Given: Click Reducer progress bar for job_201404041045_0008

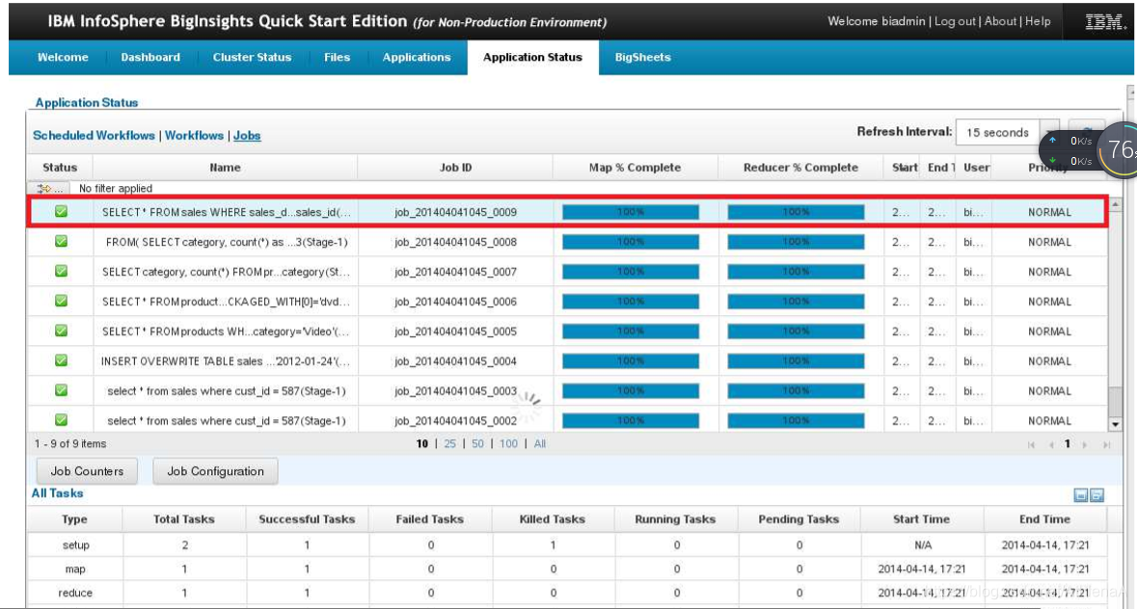Looking at the screenshot, I should coord(796,242).
